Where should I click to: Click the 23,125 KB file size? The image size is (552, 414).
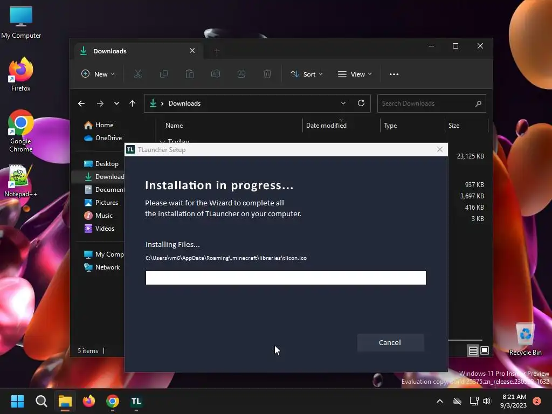(x=470, y=156)
